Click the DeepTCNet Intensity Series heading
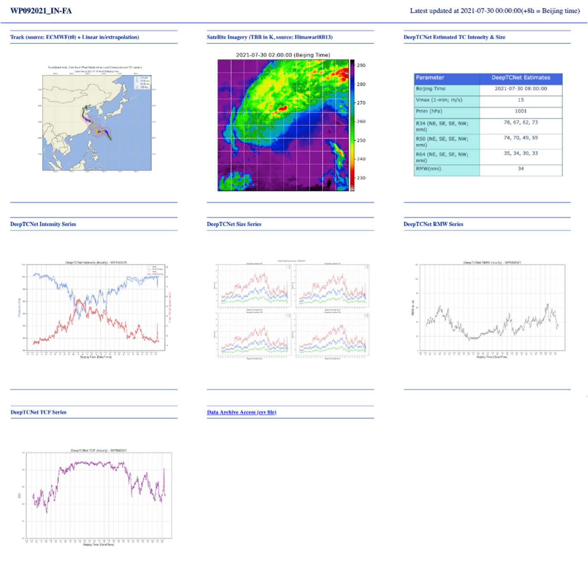 coord(43,224)
